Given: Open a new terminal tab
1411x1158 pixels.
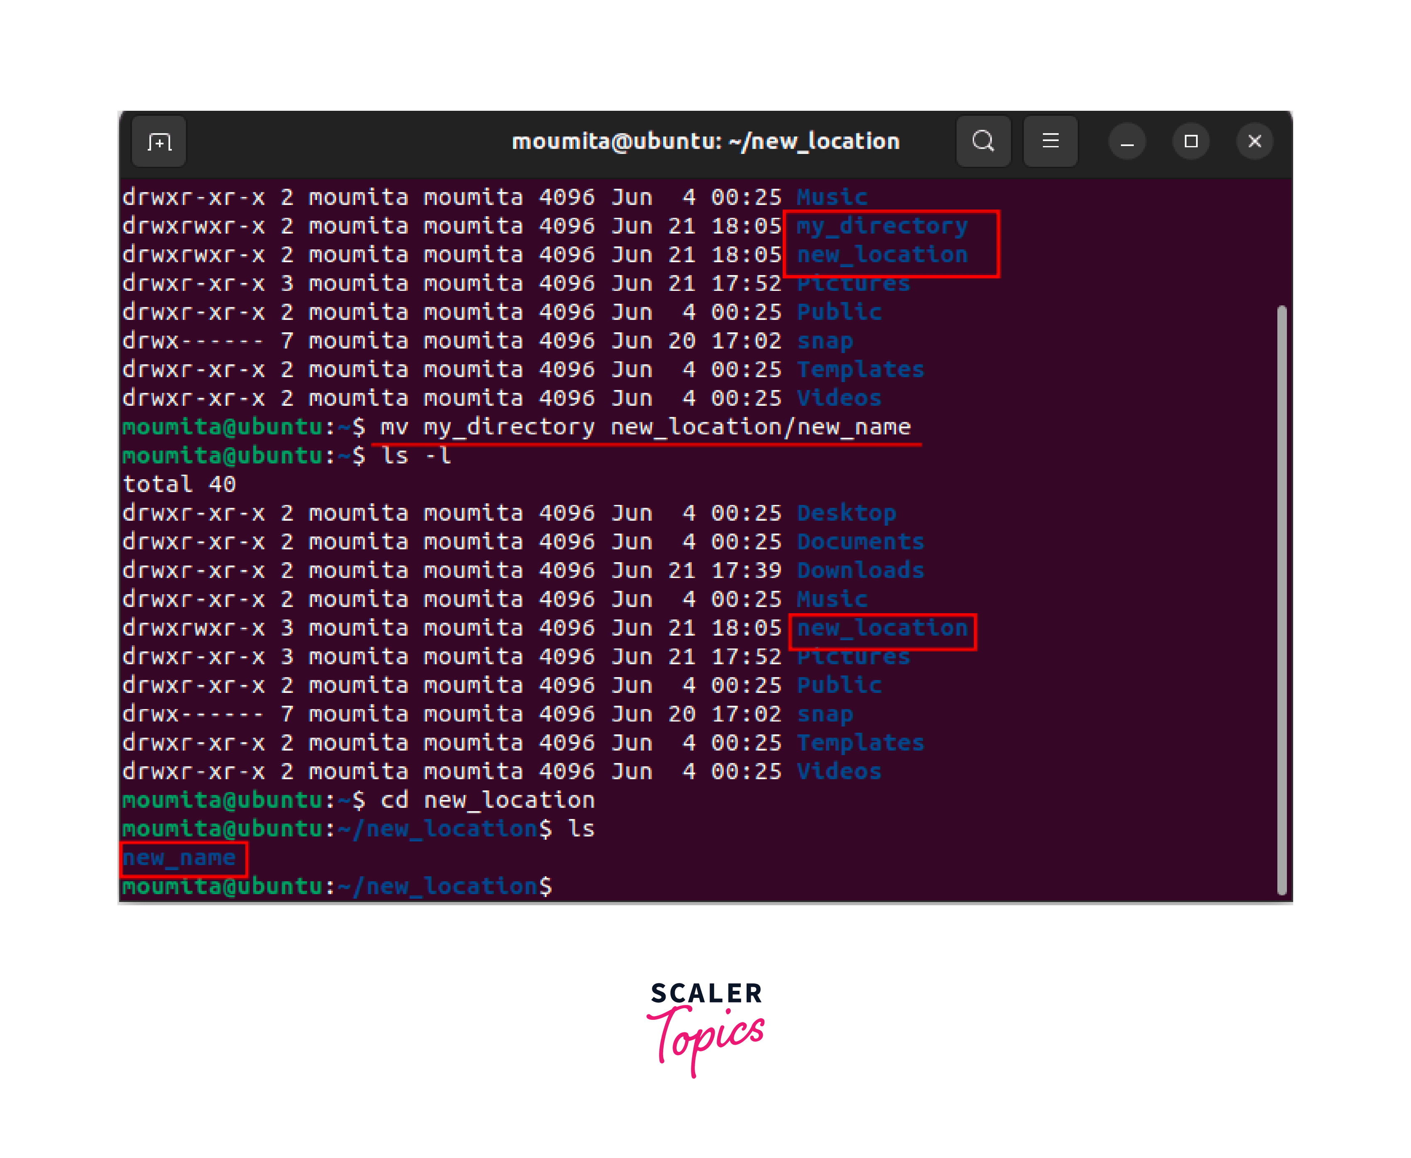Looking at the screenshot, I should (159, 141).
